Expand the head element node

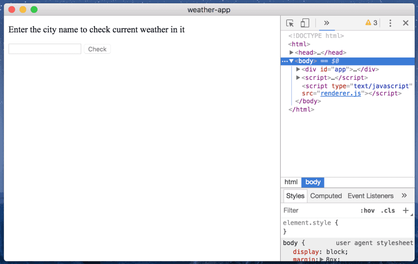(x=292, y=53)
